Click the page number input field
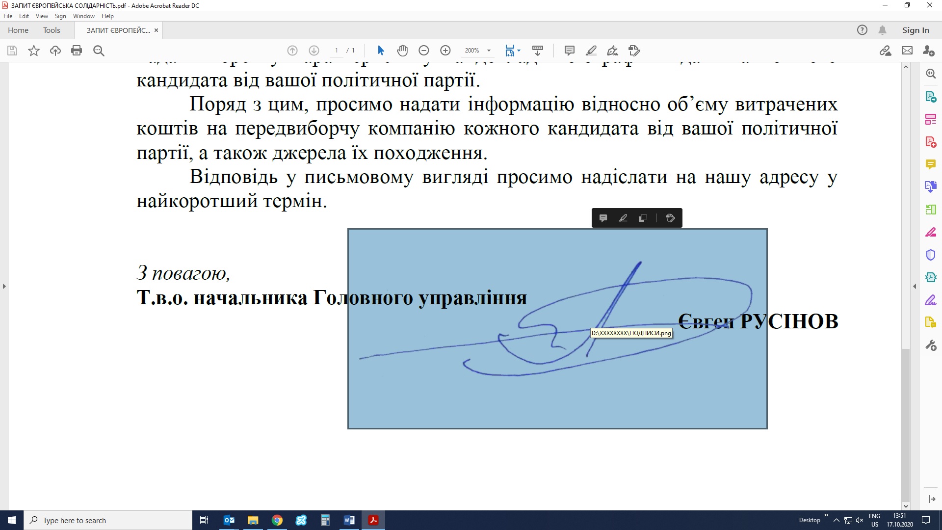942x530 pixels. tap(337, 51)
